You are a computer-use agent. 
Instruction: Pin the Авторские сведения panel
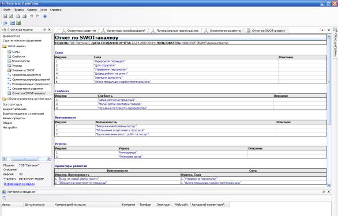click(x=324, y=192)
